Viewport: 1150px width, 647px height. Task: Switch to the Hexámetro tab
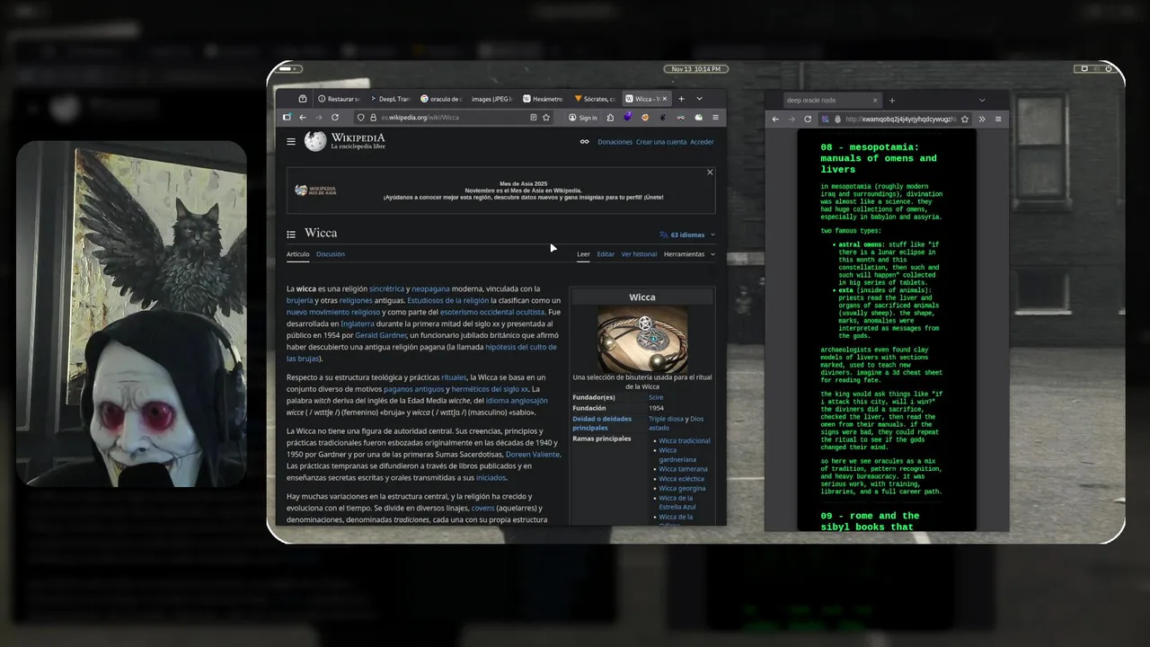point(544,99)
